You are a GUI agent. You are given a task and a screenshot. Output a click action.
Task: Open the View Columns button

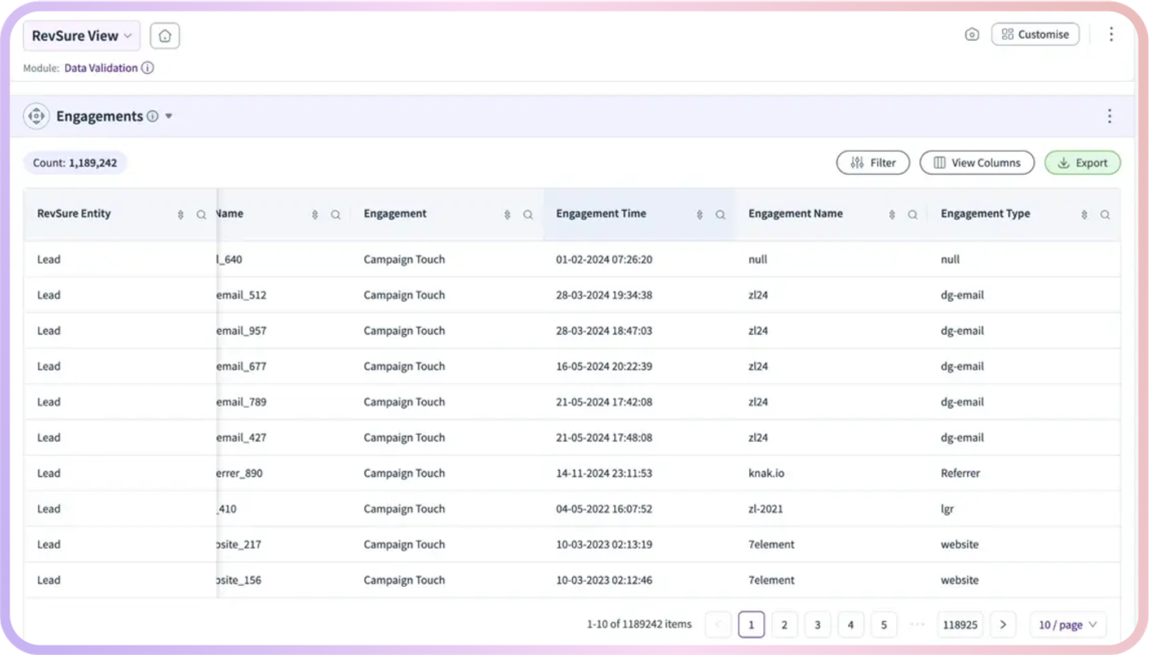click(x=977, y=163)
